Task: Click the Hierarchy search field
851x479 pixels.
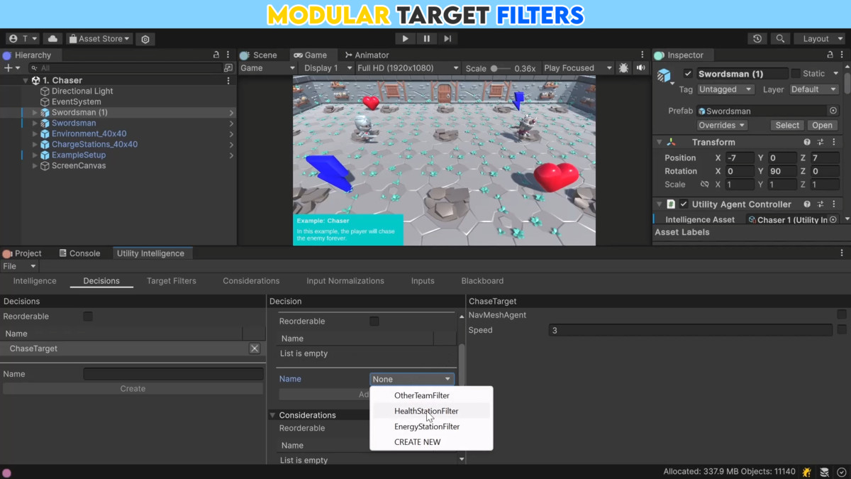Action: [x=126, y=68]
